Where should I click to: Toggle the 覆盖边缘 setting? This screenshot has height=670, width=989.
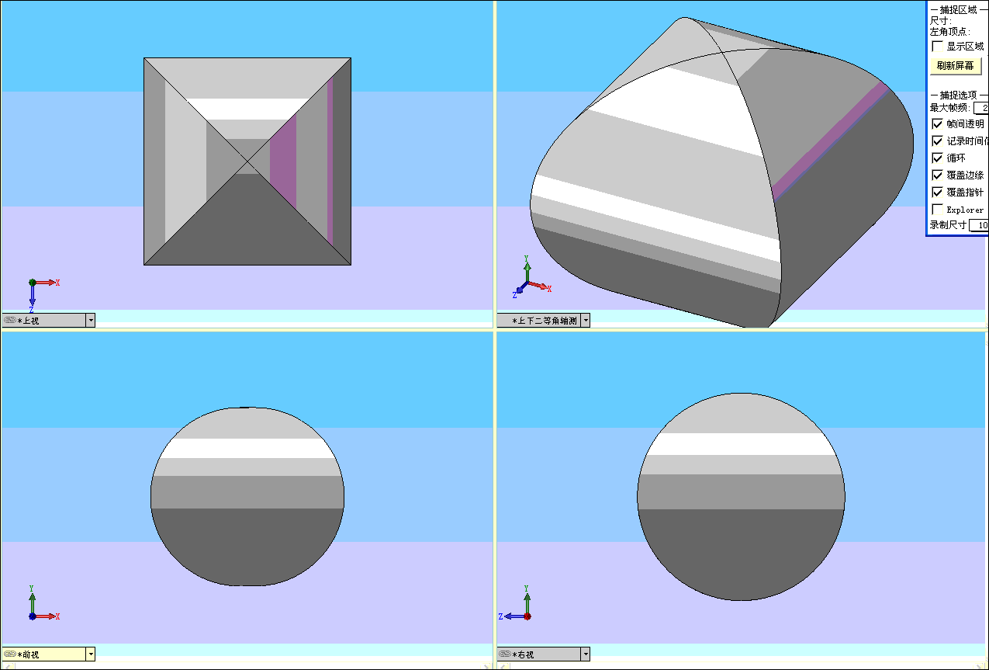click(937, 175)
